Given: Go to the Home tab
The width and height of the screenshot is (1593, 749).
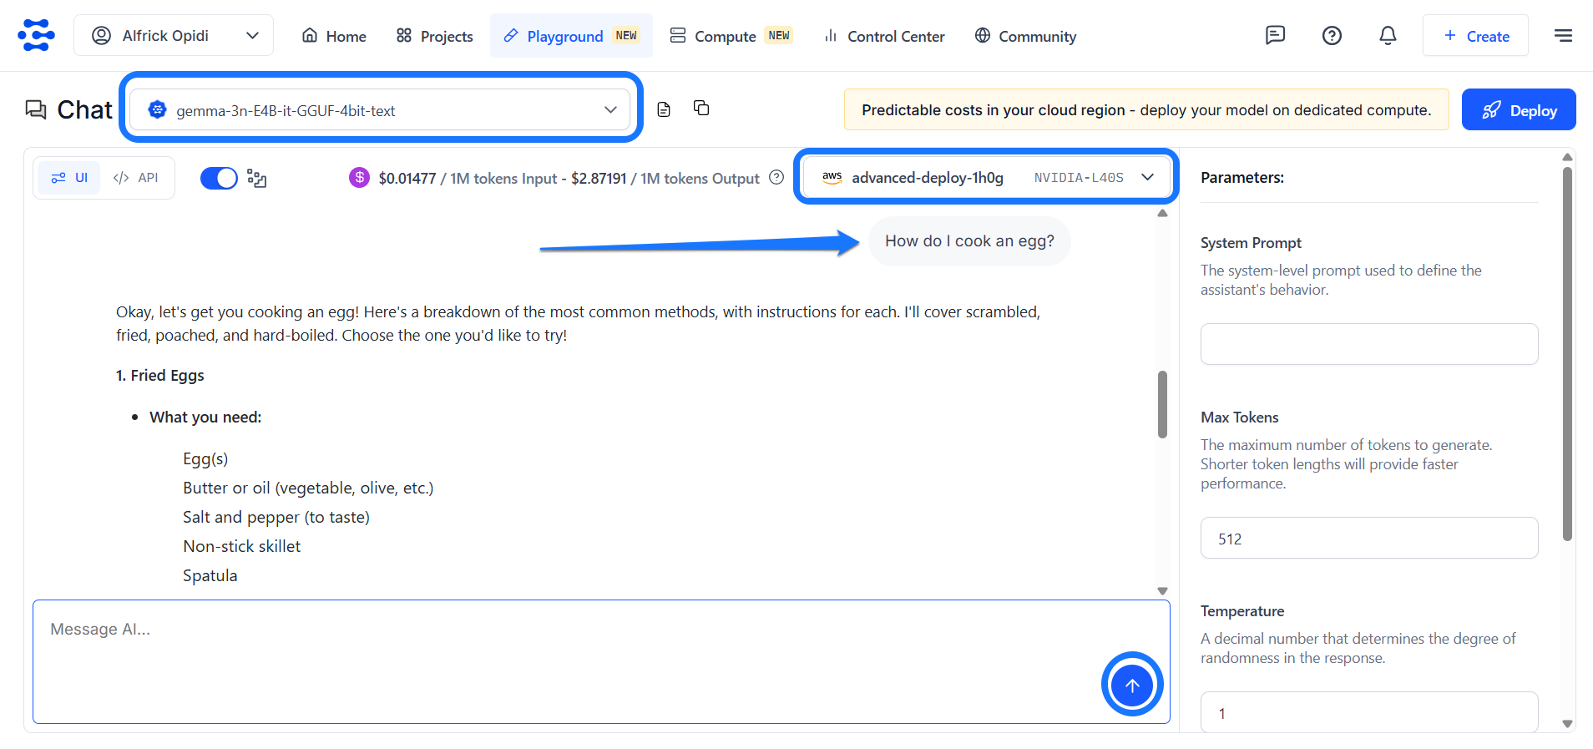Looking at the screenshot, I should [x=334, y=36].
